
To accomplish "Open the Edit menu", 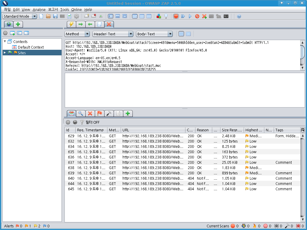I will tap(16, 9).
